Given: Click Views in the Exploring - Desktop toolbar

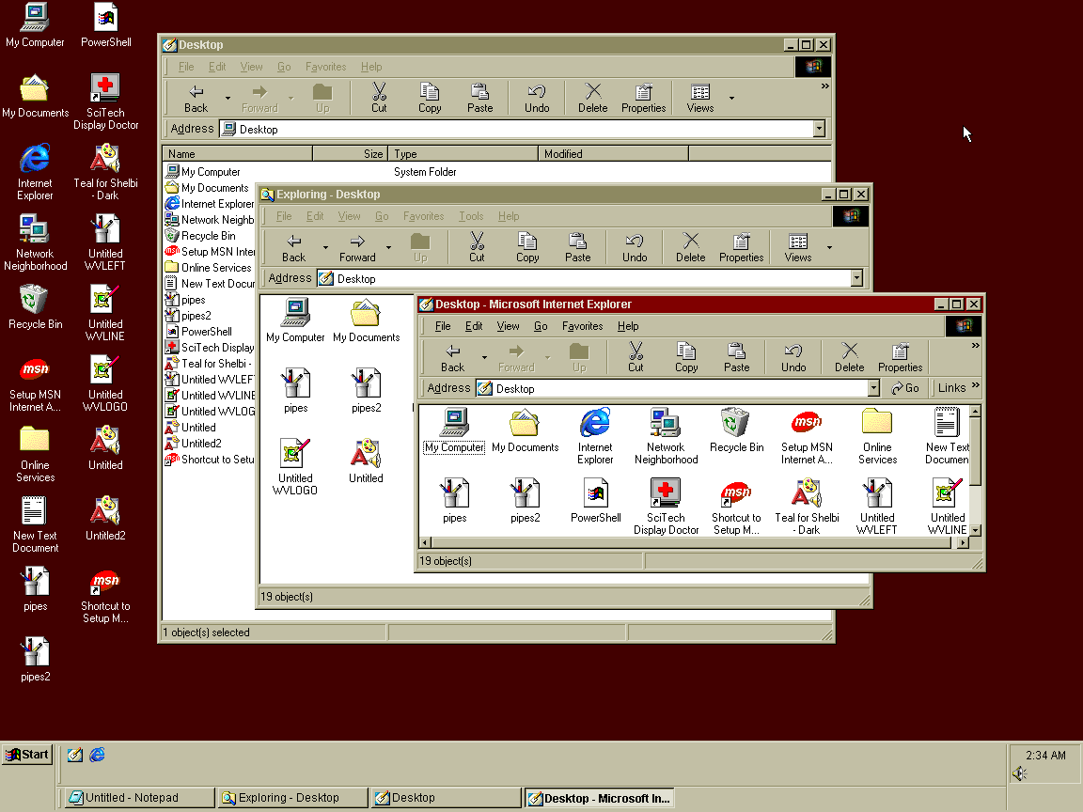Looking at the screenshot, I should click(x=798, y=248).
